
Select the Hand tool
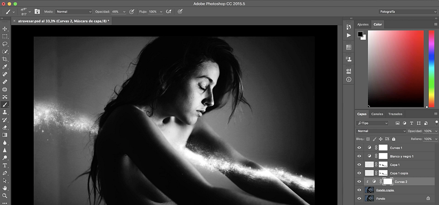(5, 188)
